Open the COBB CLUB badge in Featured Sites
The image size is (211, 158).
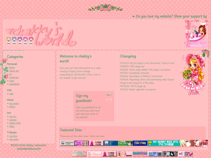pyautogui.click(x=96, y=143)
